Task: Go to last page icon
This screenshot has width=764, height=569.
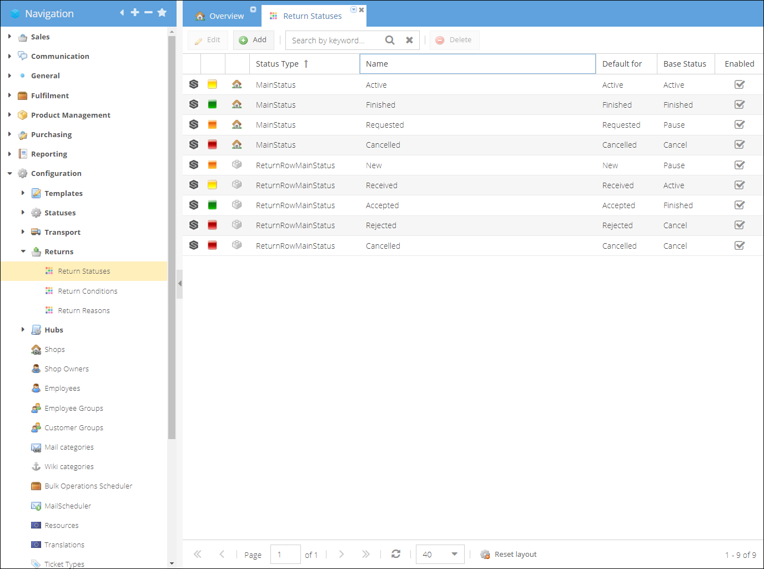Action: 365,554
